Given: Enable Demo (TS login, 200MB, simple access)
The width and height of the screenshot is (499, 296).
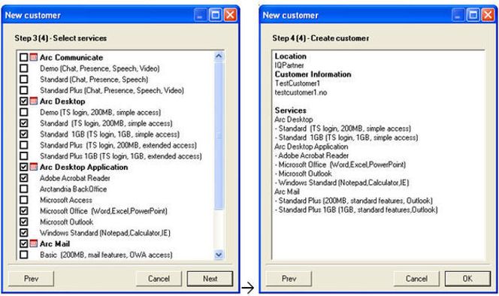Looking at the screenshot, I should point(23,112).
